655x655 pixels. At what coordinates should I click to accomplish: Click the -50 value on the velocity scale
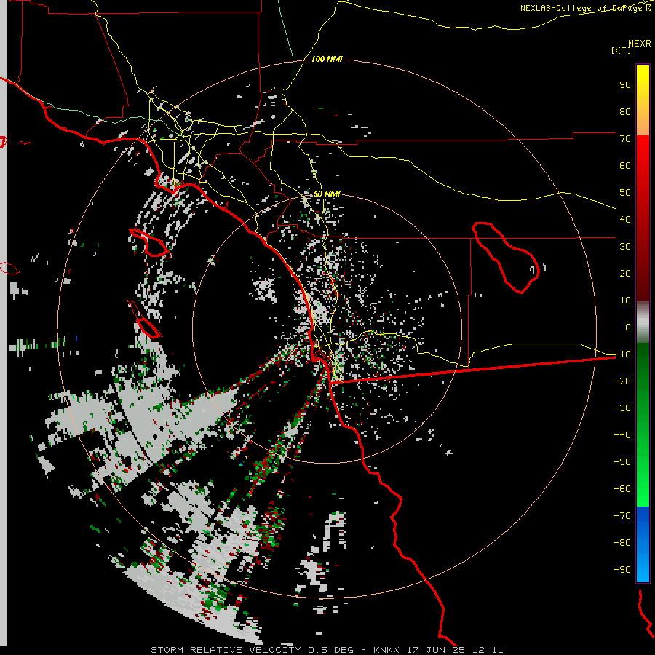[622, 462]
